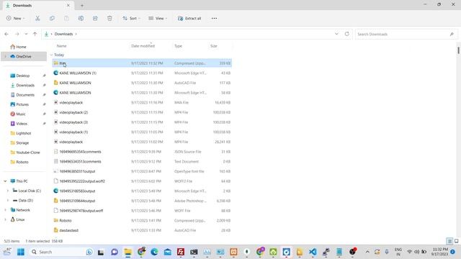This screenshot has height=259, width=461.
Task: Open Pictures in quick access
Action: (22, 104)
